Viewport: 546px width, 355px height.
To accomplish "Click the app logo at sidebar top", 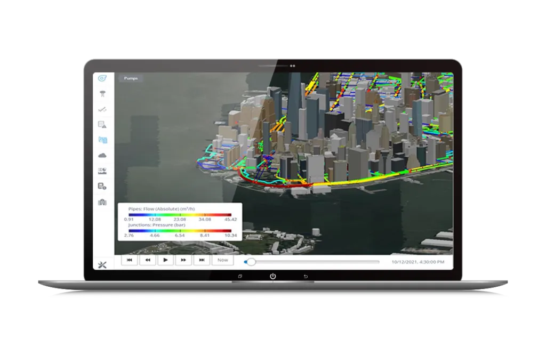I will click(x=102, y=78).
